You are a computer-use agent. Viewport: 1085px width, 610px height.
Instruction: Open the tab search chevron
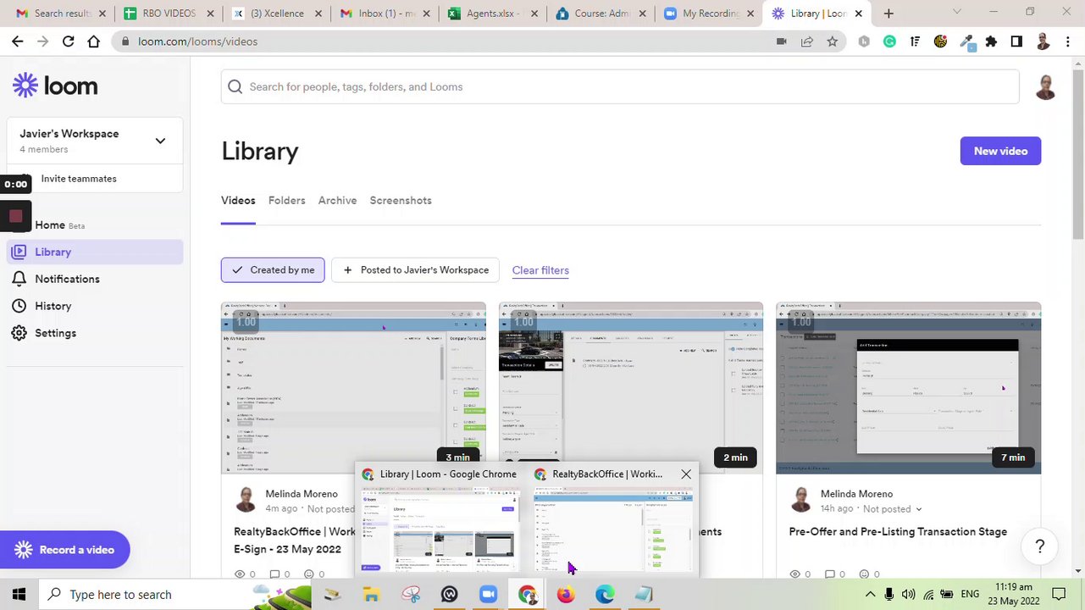point(957,12)
